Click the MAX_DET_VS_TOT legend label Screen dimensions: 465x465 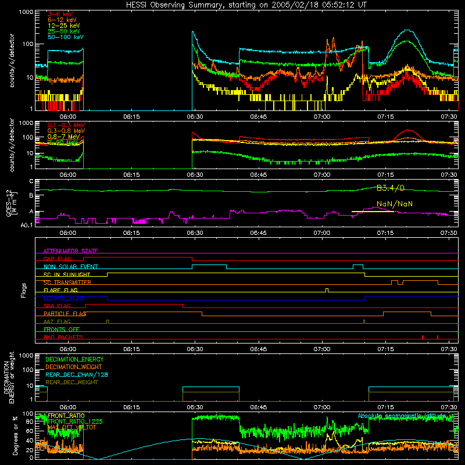(x=72, y=427)
